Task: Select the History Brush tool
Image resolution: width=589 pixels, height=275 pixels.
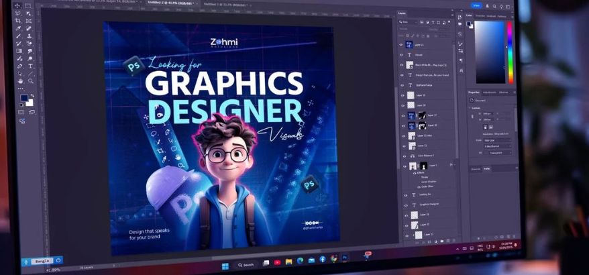Action: pyautogui.click(x=18, y=43)
